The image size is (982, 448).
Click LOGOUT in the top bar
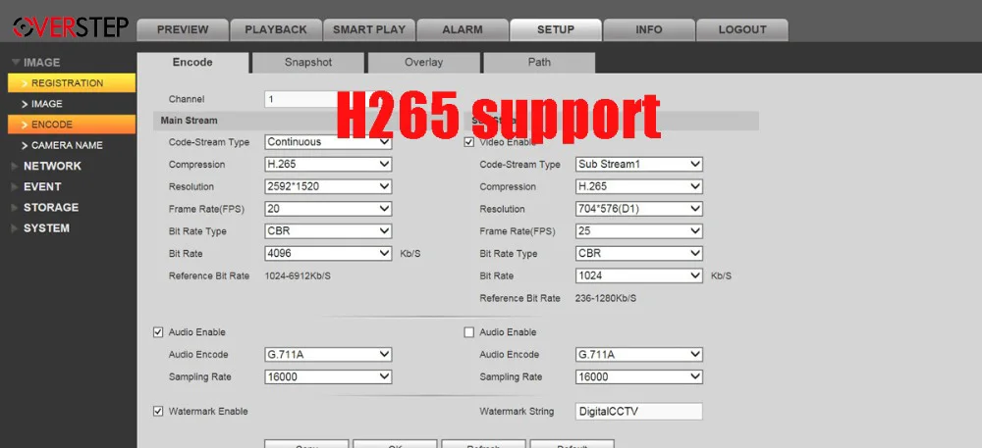742,29
